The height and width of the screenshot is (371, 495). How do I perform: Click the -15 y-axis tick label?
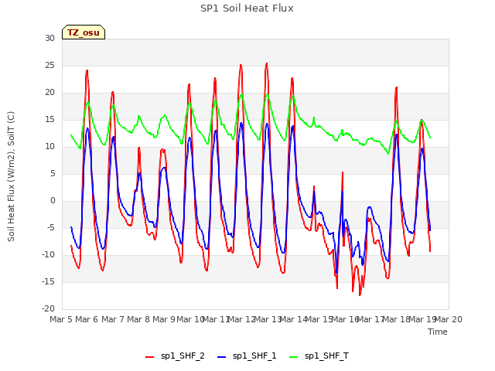(x=48, y=282)
